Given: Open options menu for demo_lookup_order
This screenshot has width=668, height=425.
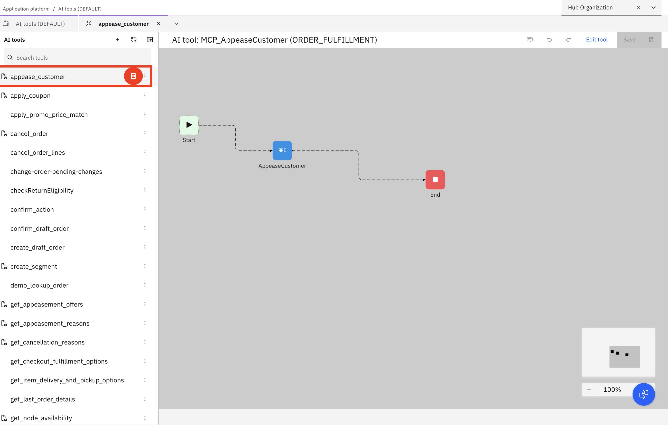Looking at the screenshot, I should pos(145,285).
